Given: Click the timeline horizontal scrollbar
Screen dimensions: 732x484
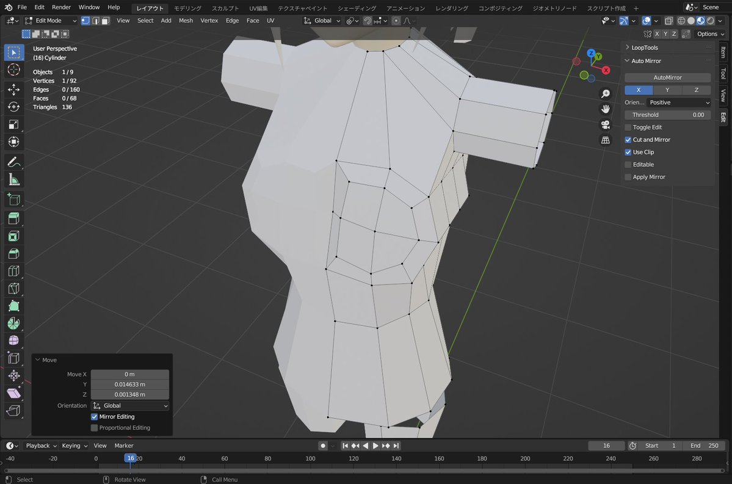Looking at the screenshot, I should [x=364, y=471].
